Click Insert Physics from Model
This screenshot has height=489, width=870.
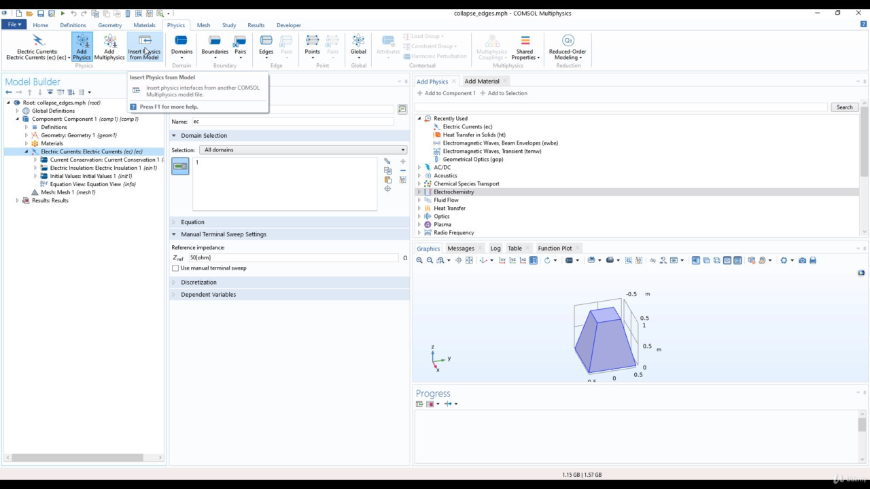[x=144, y=47]
